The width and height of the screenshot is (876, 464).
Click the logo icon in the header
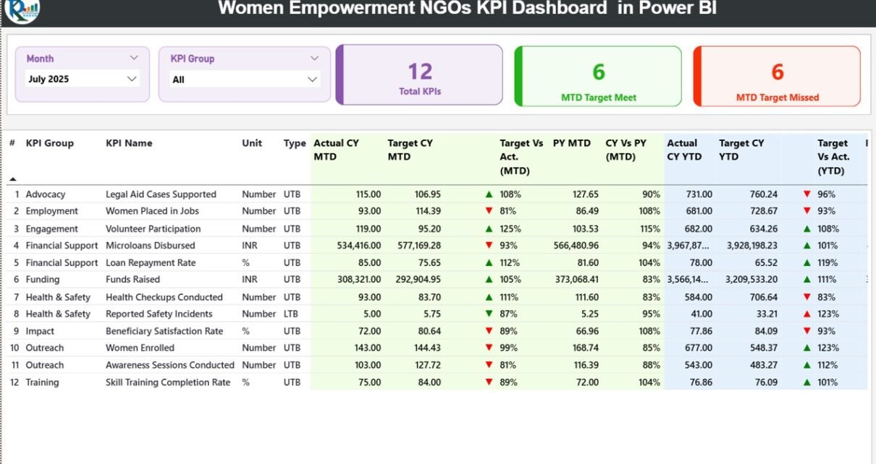pyautogui.click(x=22, y=10)
